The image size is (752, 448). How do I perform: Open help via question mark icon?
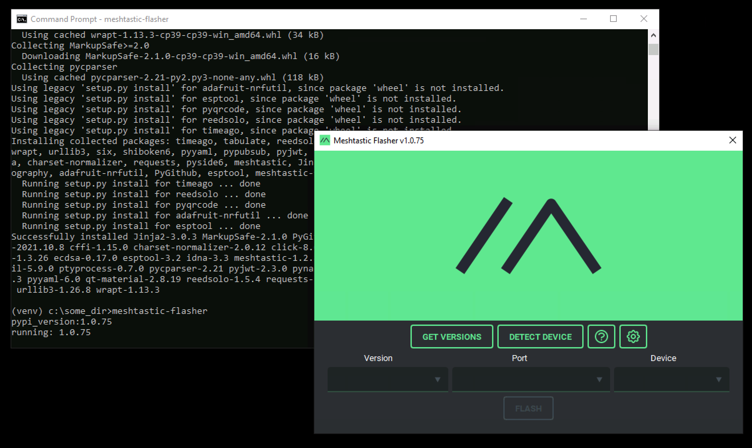tap(601, 336)
